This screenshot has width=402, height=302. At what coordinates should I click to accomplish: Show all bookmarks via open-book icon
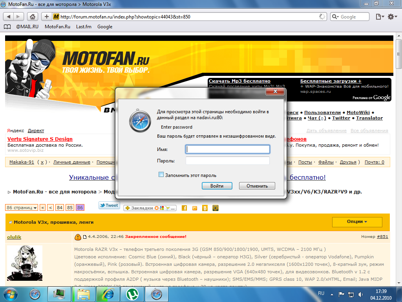(7, 27)
